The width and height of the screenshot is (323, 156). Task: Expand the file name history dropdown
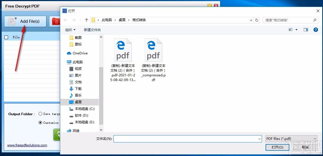pyautogui.click(x=259, y=139)
